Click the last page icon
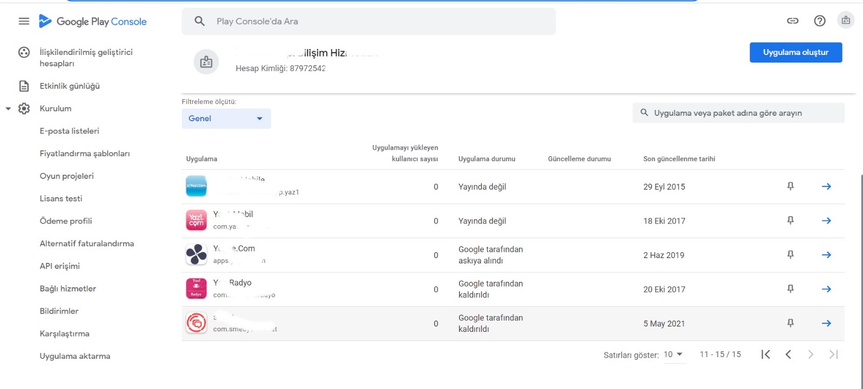This screenshot has width=863, height=389. point(833,355)
